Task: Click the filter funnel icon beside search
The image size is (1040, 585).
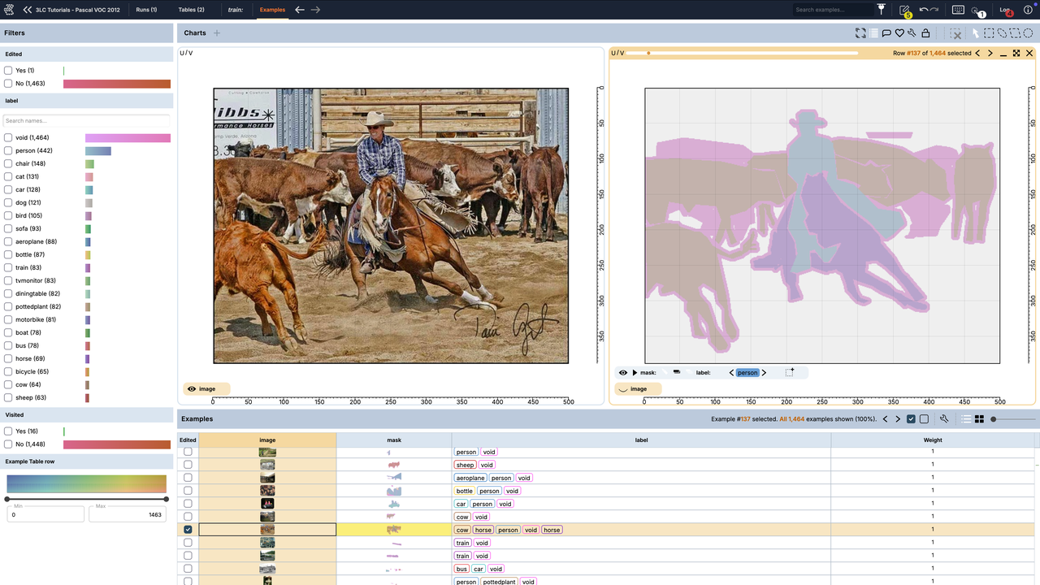Action: pos(882,10)
